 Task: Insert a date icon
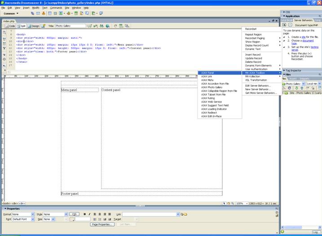coord(76,13)
